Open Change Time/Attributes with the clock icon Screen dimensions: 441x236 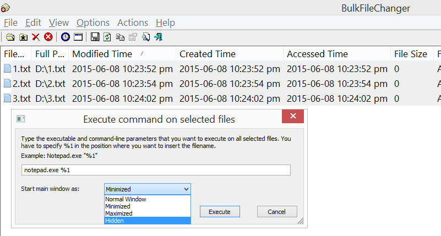click(x=66, y=37)
